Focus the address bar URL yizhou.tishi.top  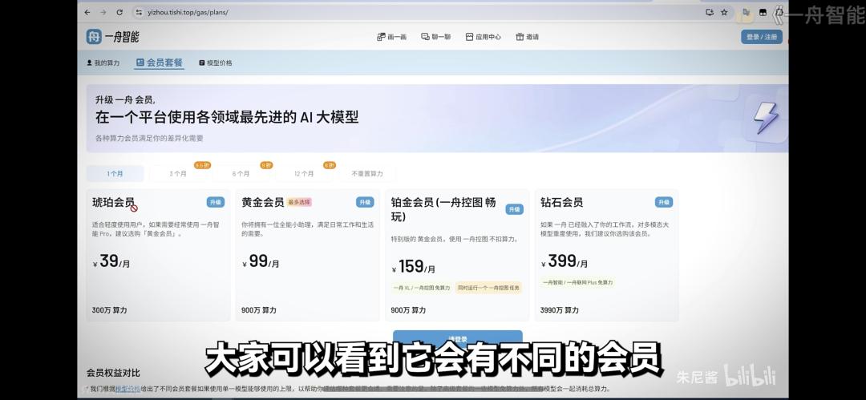pyautogui.click(x=188, y=12)
